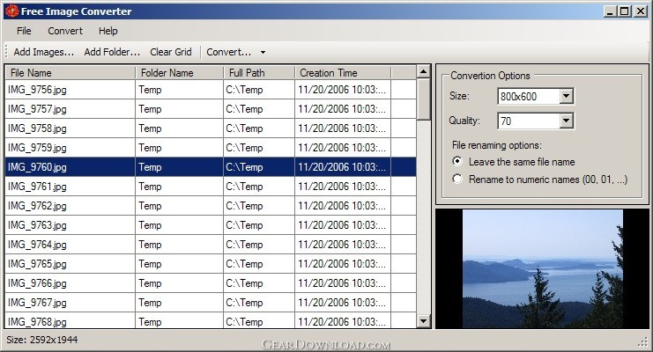Close the Free Image Converter window
The width and height of the screenshot is (653, 352).
click(640, 11)
